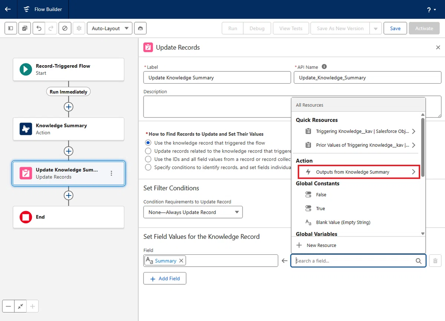Screen dimensions: 445x321
Task: Toggle the left toolbox panel icon
Action: pos(11,28)
